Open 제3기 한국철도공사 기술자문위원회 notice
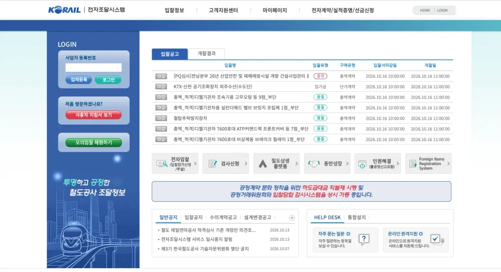This screenshot has height=272, width=501. point(205,249)
